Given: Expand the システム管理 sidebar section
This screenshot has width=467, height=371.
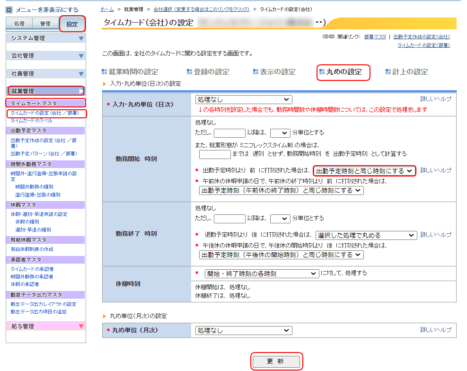Looking at the screenshot, I should tap(45, 39).
